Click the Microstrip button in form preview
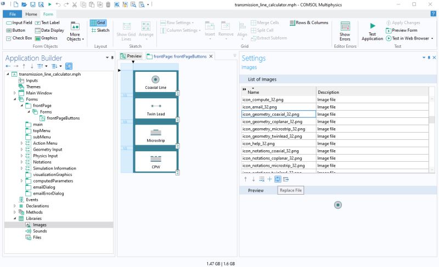This screenshot has height=267, width=439. tap(156, 135)
